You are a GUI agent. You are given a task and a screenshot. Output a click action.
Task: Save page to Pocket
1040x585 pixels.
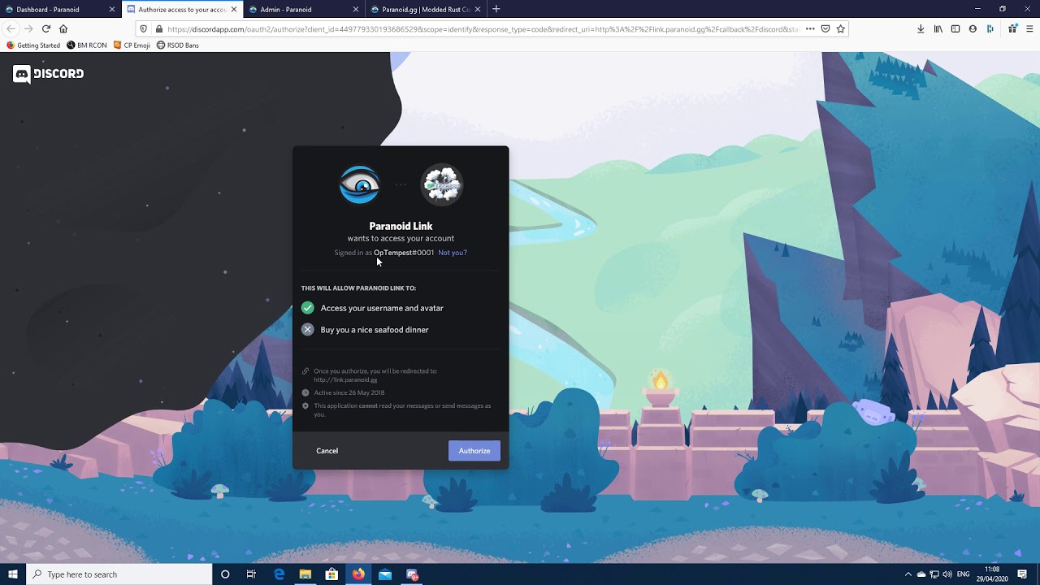[825, 28]
